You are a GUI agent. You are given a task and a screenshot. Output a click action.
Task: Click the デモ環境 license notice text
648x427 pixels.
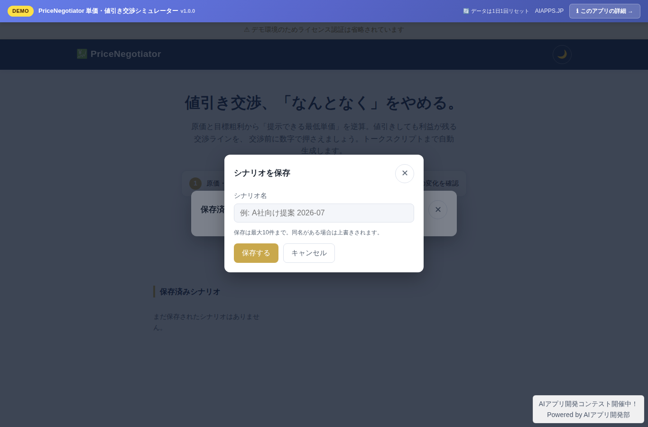pyautogui.click(x=324, y=29)
